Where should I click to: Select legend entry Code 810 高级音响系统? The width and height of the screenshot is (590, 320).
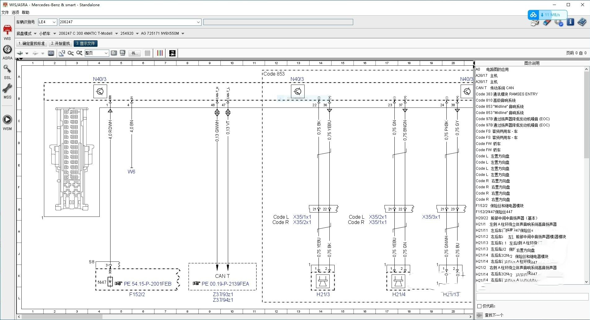click(x=496, y=100)
